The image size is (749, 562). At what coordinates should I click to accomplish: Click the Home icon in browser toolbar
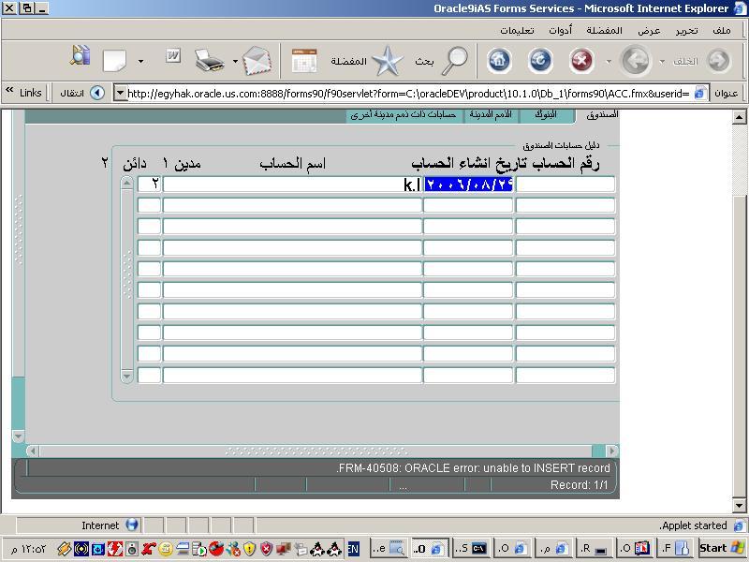(499, 61)
